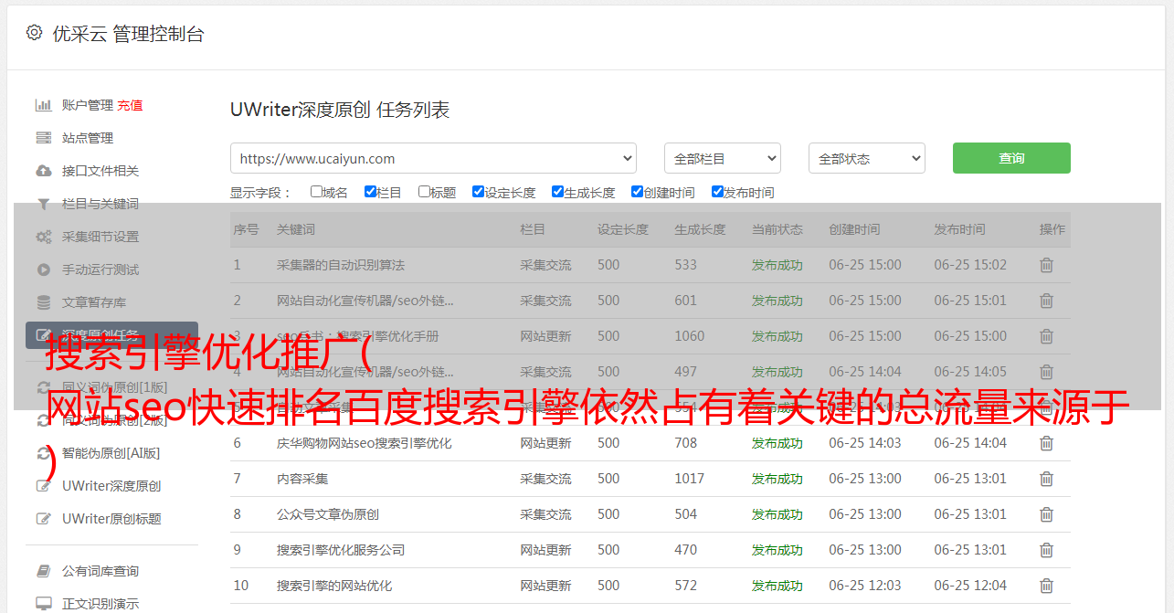Screen dimensions: 1174x613
Task: Open 正文识别演示 sidebar link
Action: tap(100, 604)
